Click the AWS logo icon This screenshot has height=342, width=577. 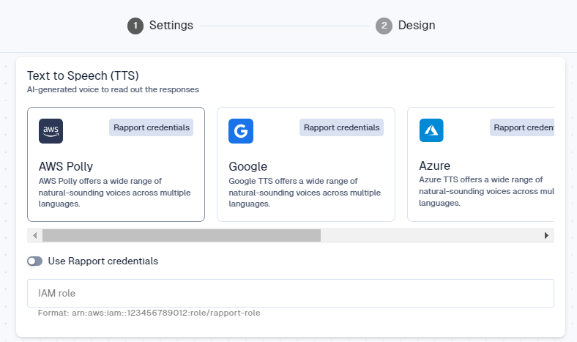click(51, 130)
